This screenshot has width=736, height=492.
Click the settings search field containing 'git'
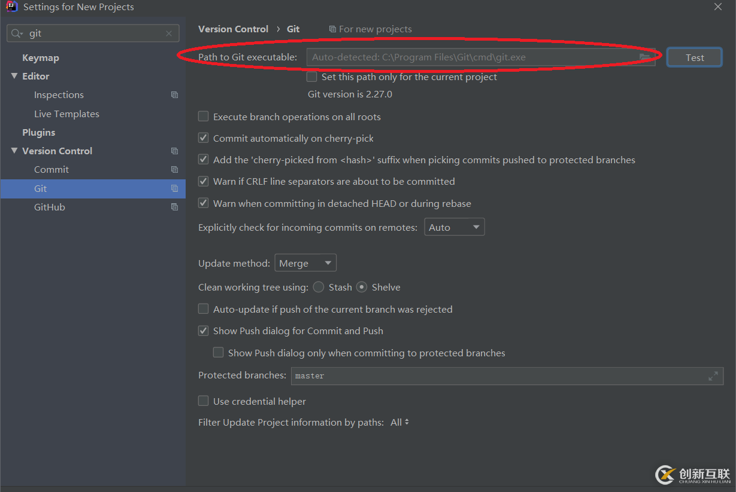[93, 33]
